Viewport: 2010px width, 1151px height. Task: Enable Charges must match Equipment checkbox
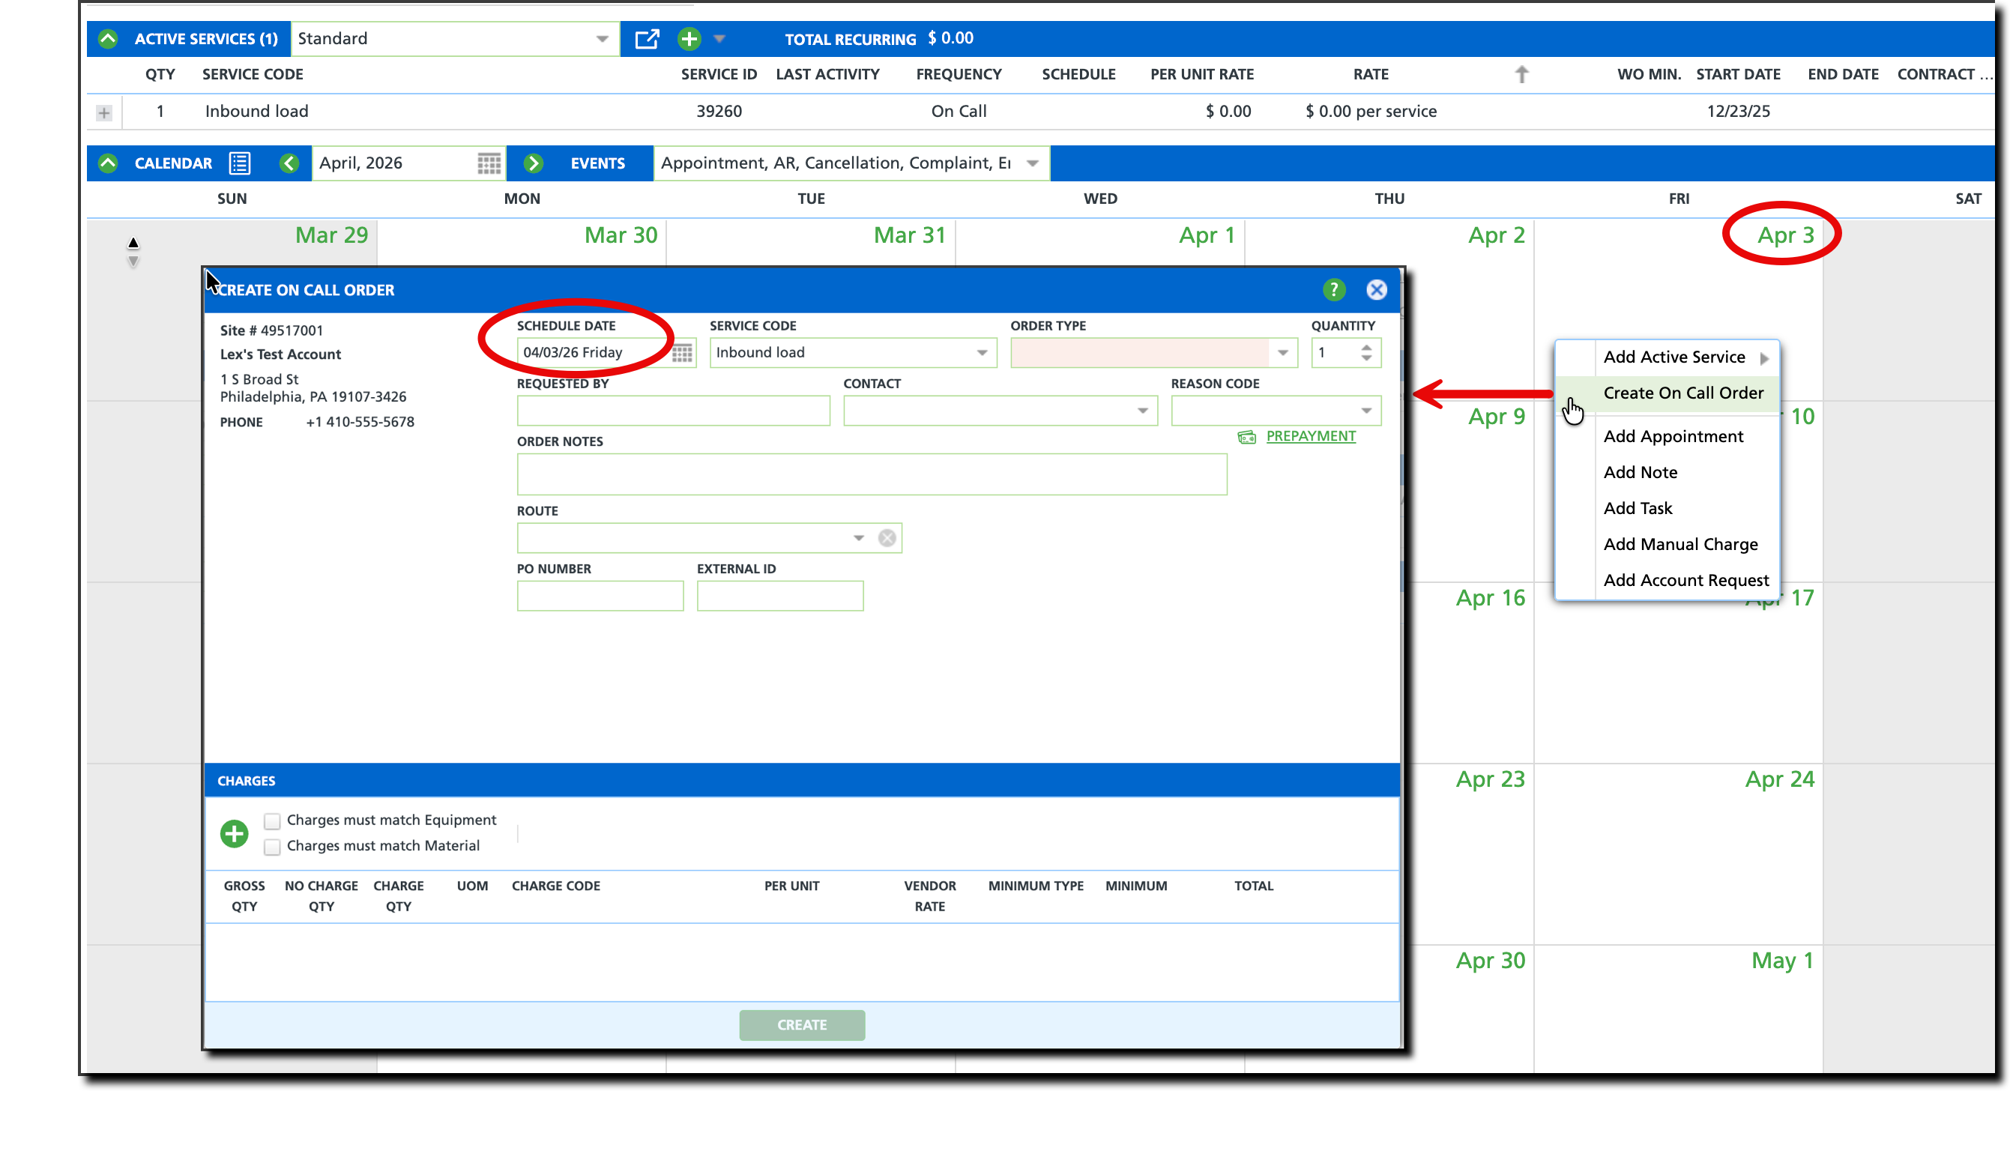pyautogui.click(x=272, y=821)
